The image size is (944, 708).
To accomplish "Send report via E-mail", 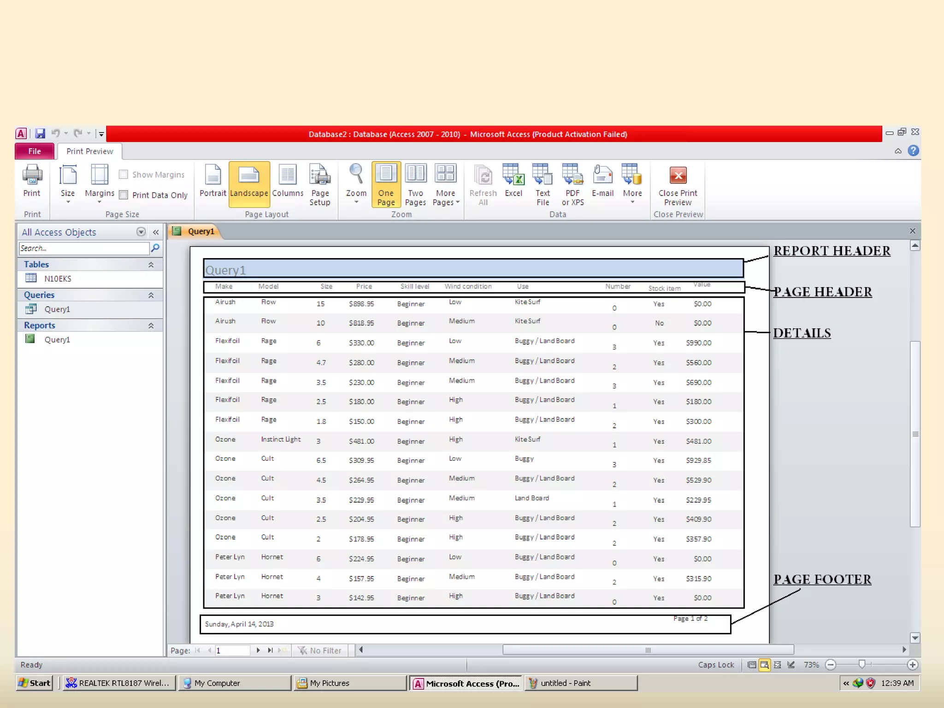I will (602, 181).
